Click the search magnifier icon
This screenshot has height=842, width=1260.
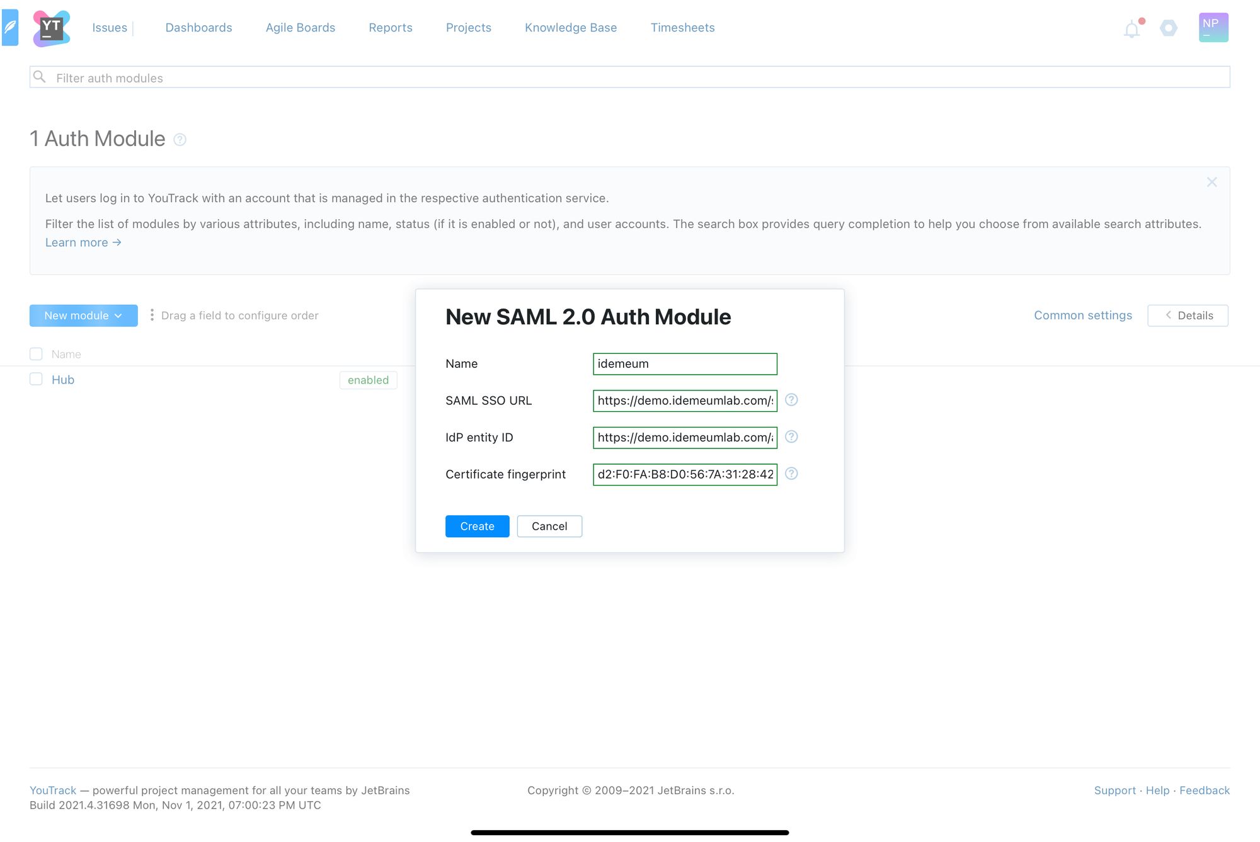click(40, 77)
